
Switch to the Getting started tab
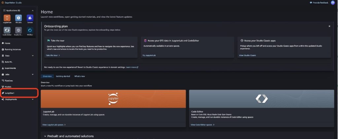63,76
